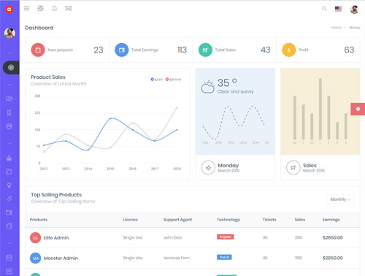The height and width of the screenshot is (276, 365).
Task: Open the user avatar menu top right
Action: coord(354,9)
